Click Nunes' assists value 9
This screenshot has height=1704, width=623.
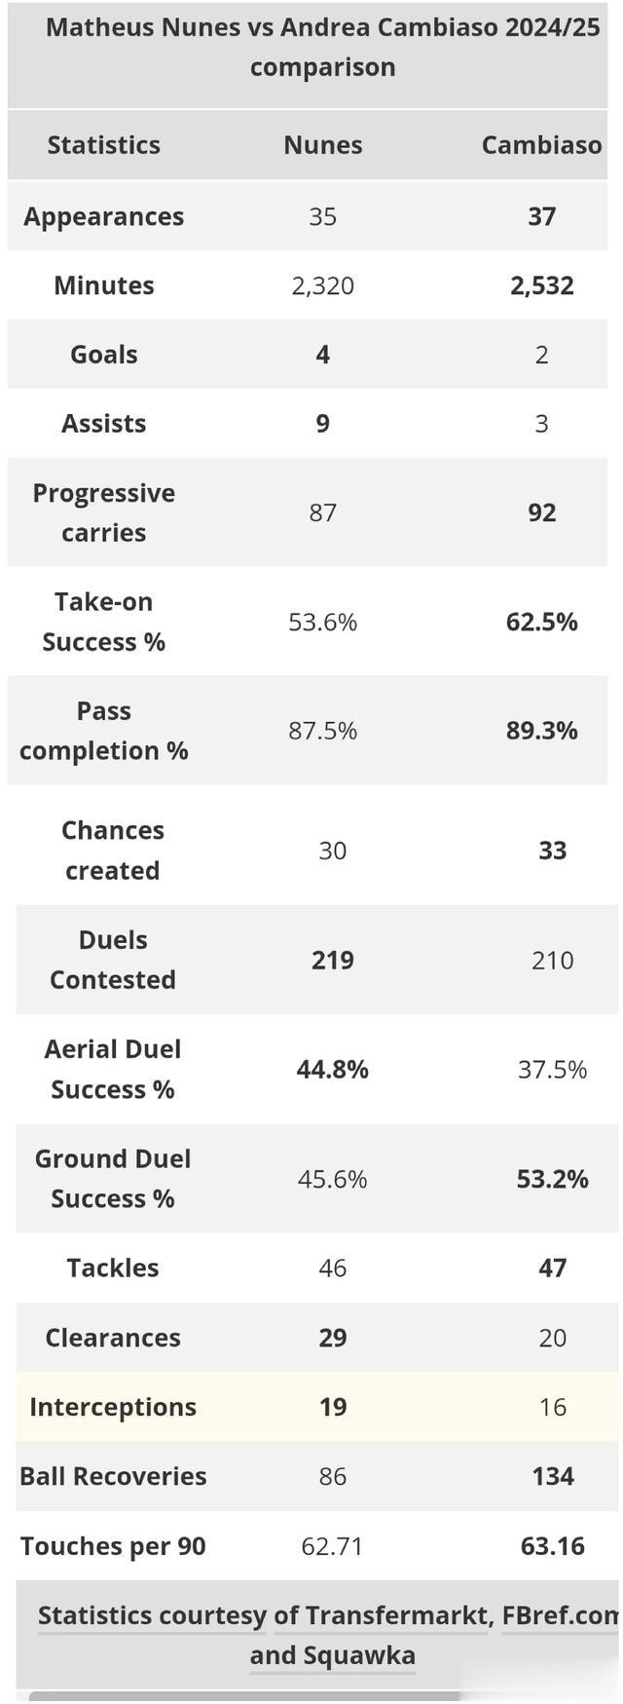pos(323,424)
